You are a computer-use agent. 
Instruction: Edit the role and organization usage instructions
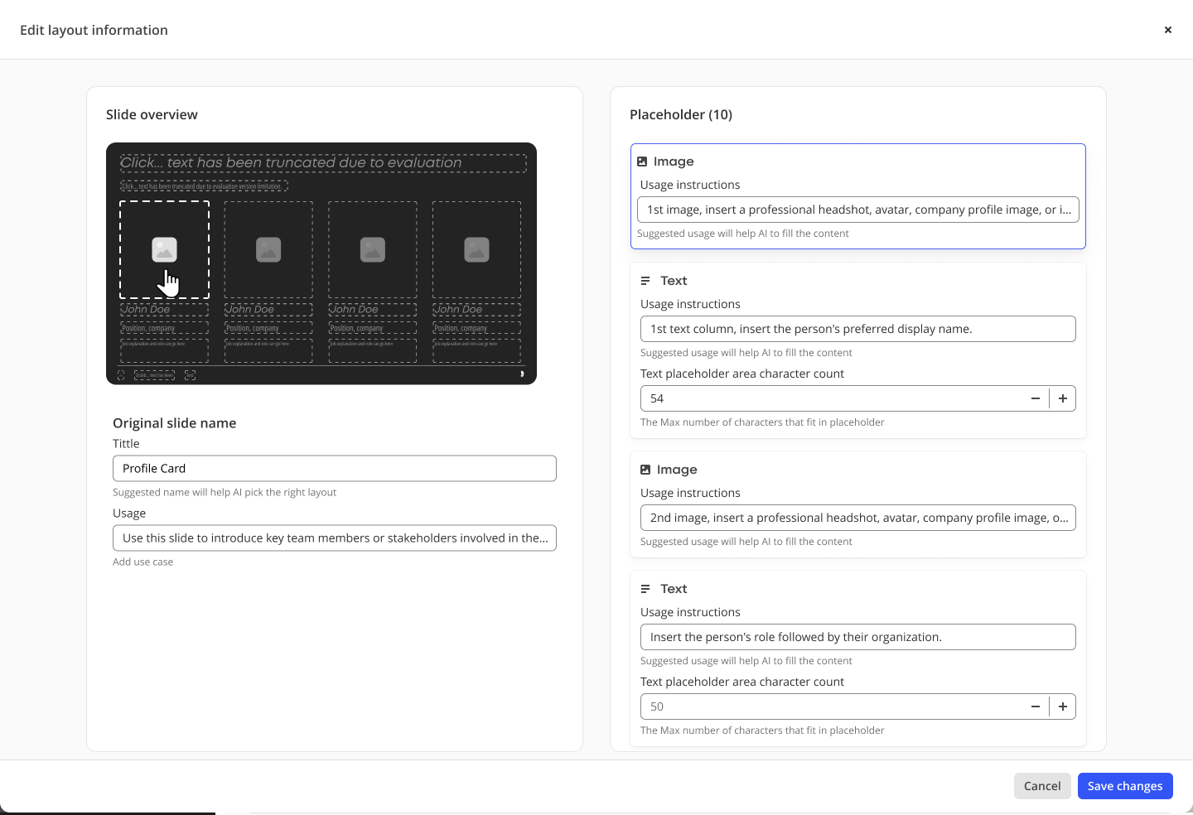tap(858, 637)
